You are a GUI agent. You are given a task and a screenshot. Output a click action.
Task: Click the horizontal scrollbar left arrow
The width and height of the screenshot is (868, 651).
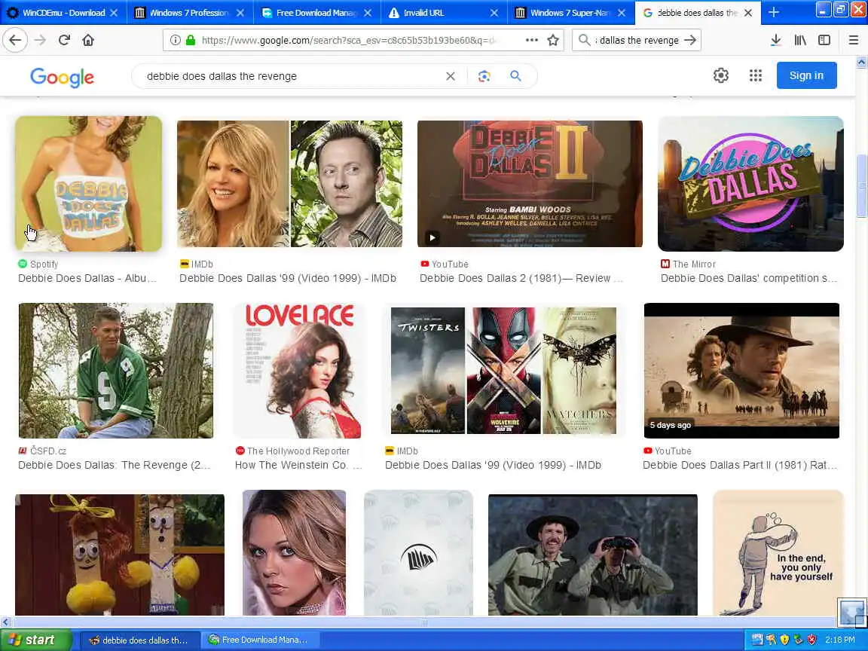(5, 622)
